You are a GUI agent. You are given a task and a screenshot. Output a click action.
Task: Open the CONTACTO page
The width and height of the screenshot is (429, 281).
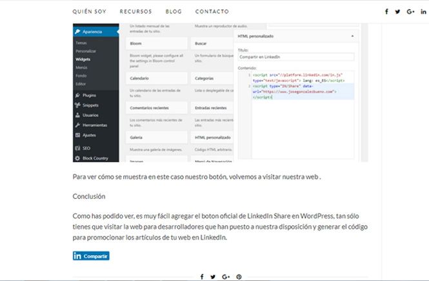(x=212, y=12)
